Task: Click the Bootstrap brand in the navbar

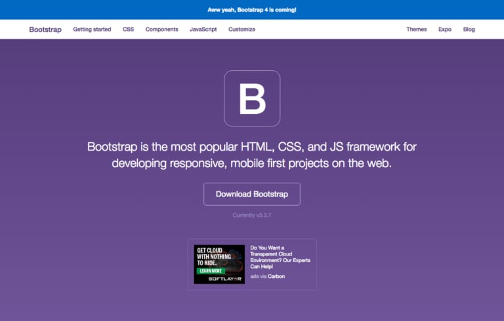Action: 45,29
